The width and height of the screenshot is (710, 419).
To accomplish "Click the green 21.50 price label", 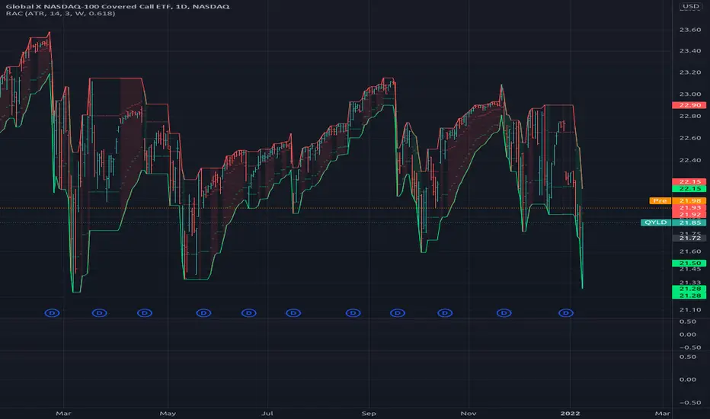I will coord(689,263).
